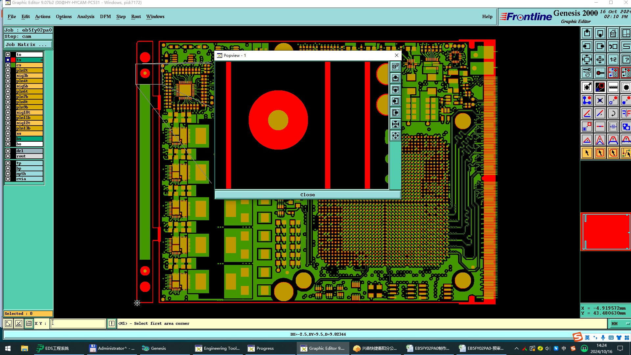Expand the Job Matrix menu button
The image size is (631, 355).
click(28, 45)
